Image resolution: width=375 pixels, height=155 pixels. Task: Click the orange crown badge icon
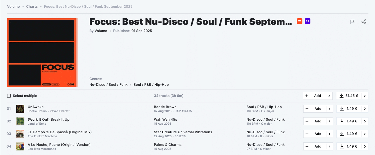[300, 21]
